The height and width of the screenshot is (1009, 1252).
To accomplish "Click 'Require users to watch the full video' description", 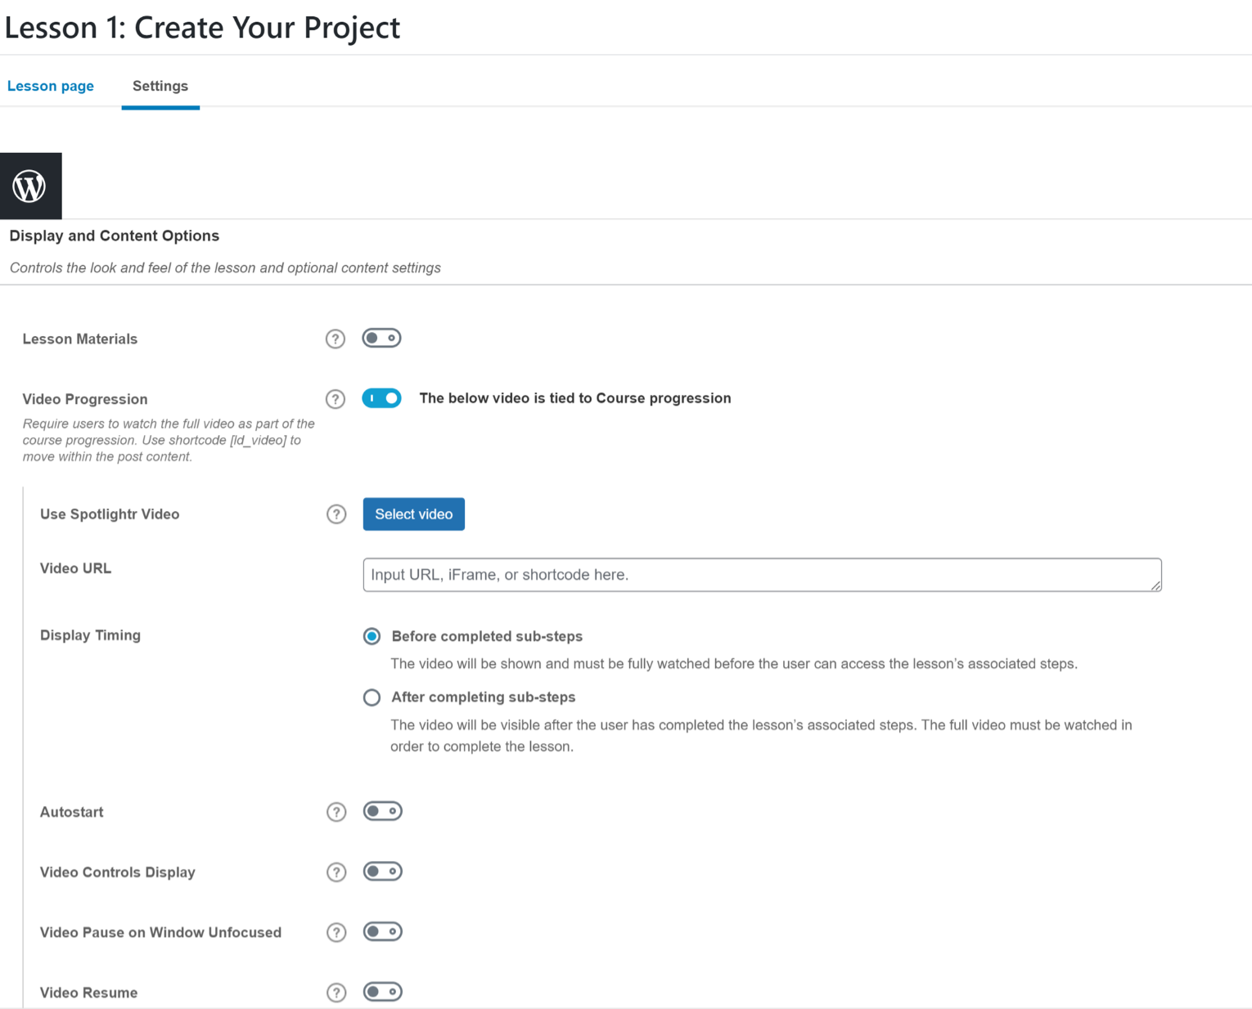I will tap(169, 440).
